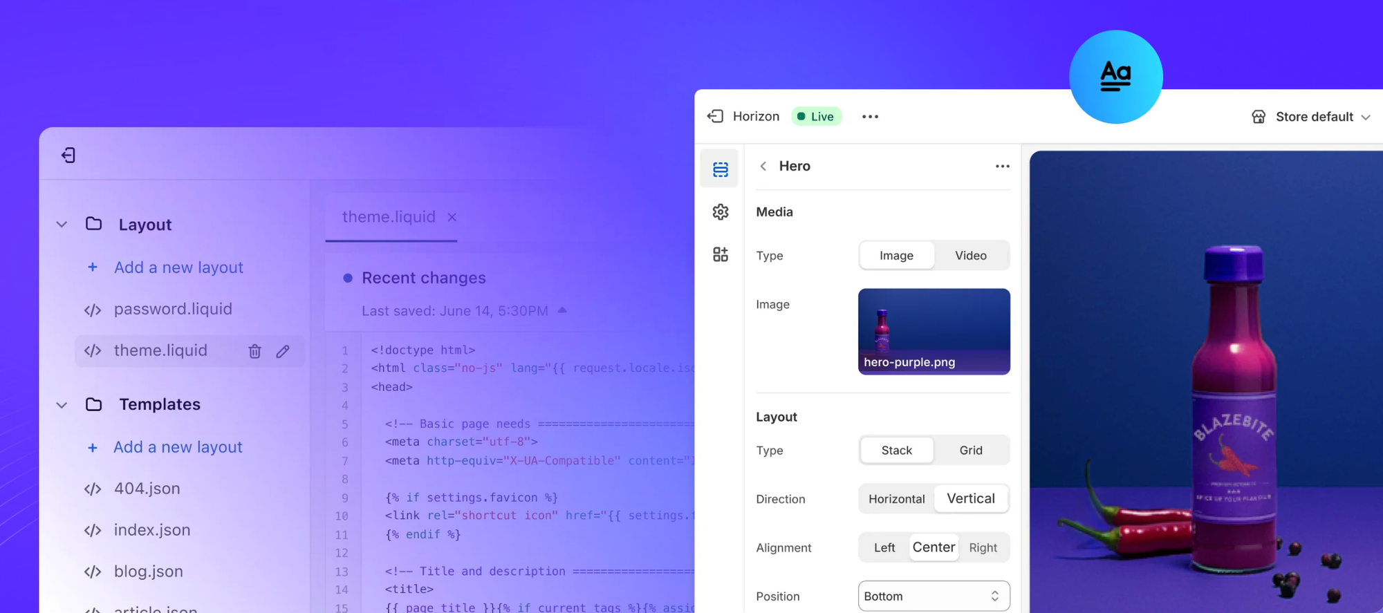The width and height of the screenshot is (1383, 613).
Task: Select Grid layout type
Action: tap(971, 451)
